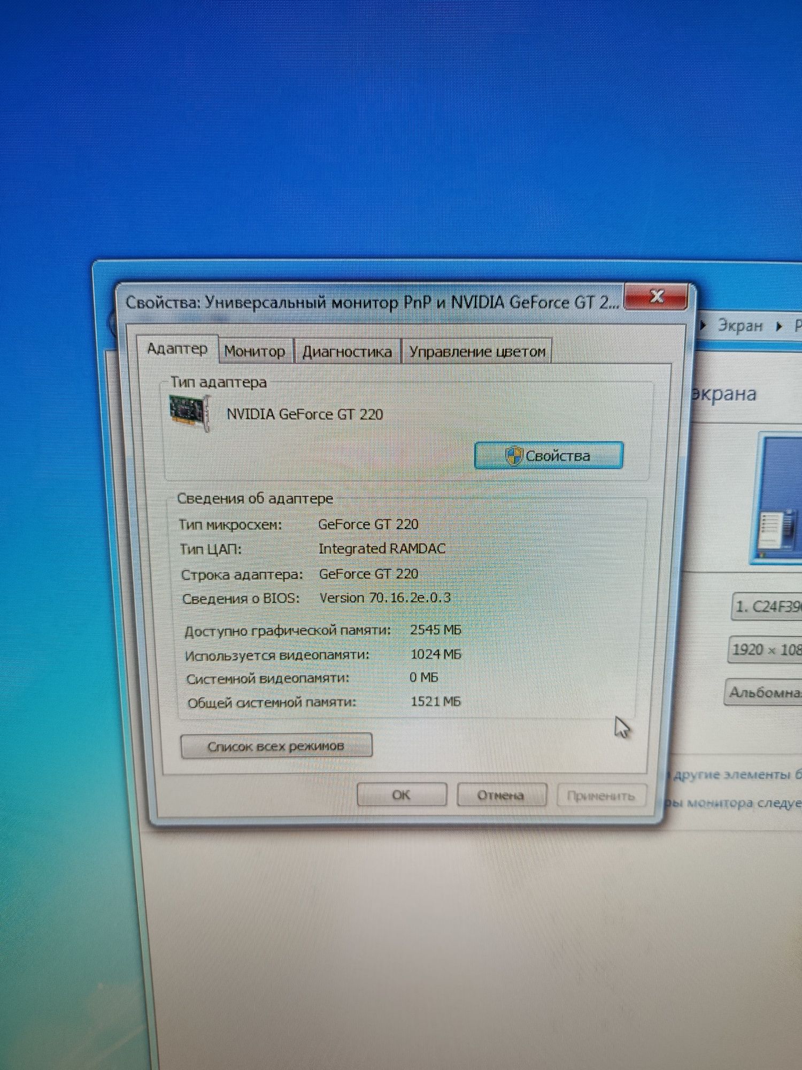Screen dimensions: 802x1070
Task: Click the Отмена button
Action: (x=501, y=796)
